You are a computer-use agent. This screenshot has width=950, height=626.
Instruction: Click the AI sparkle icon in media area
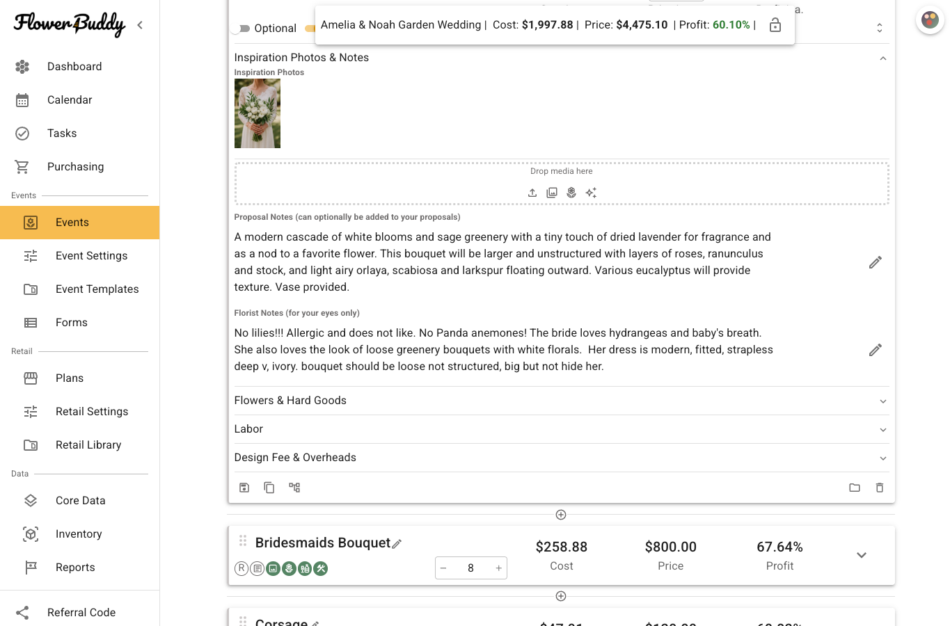click(591, 193)
